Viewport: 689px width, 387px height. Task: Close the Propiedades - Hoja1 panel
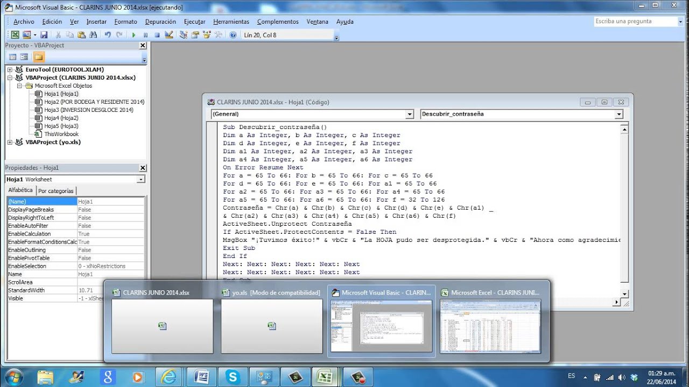point(143,168)
